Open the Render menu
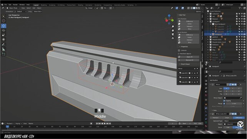Screen dimensions: 247x139 (15, 5)
